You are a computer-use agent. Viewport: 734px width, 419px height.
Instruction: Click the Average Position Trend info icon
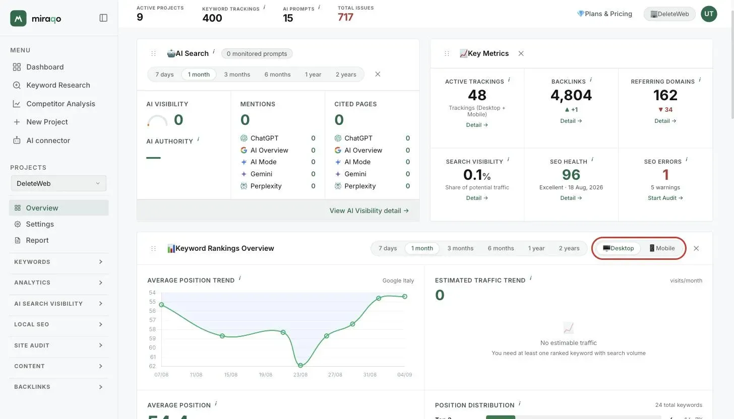point(240,278)
